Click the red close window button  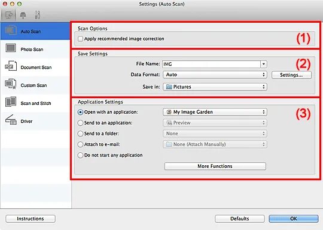pos(5,4)
